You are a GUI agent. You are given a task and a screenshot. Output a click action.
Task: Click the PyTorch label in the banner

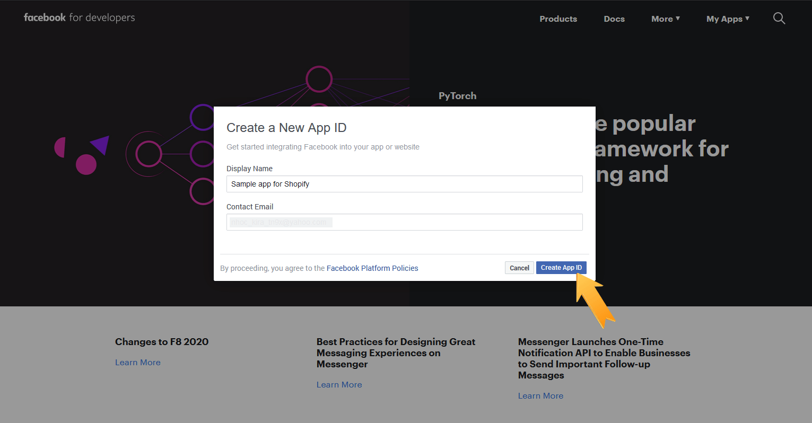click(458, 96)
